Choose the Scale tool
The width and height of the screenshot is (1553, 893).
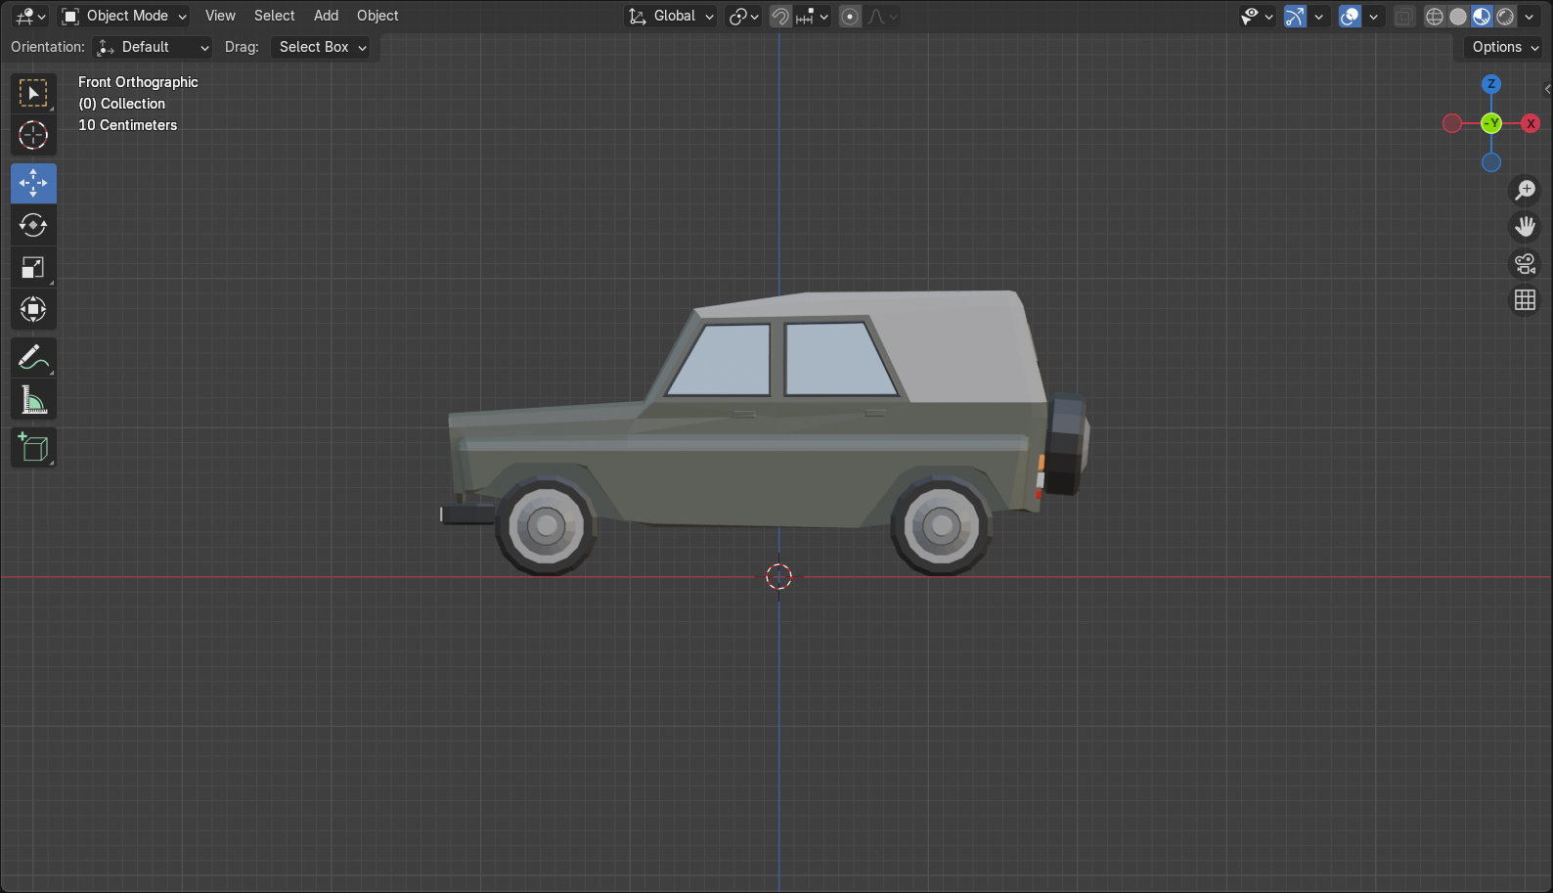tap(33, 267)
